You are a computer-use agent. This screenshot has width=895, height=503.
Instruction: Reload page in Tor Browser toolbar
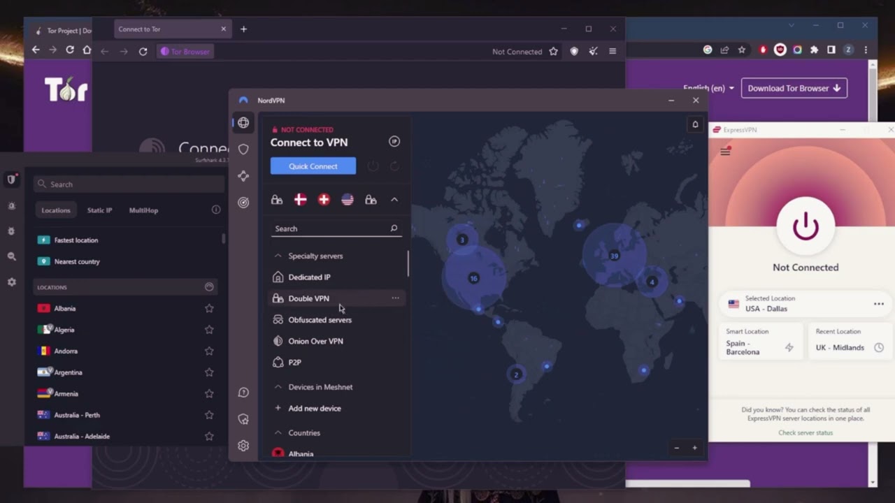pos(143,51)
